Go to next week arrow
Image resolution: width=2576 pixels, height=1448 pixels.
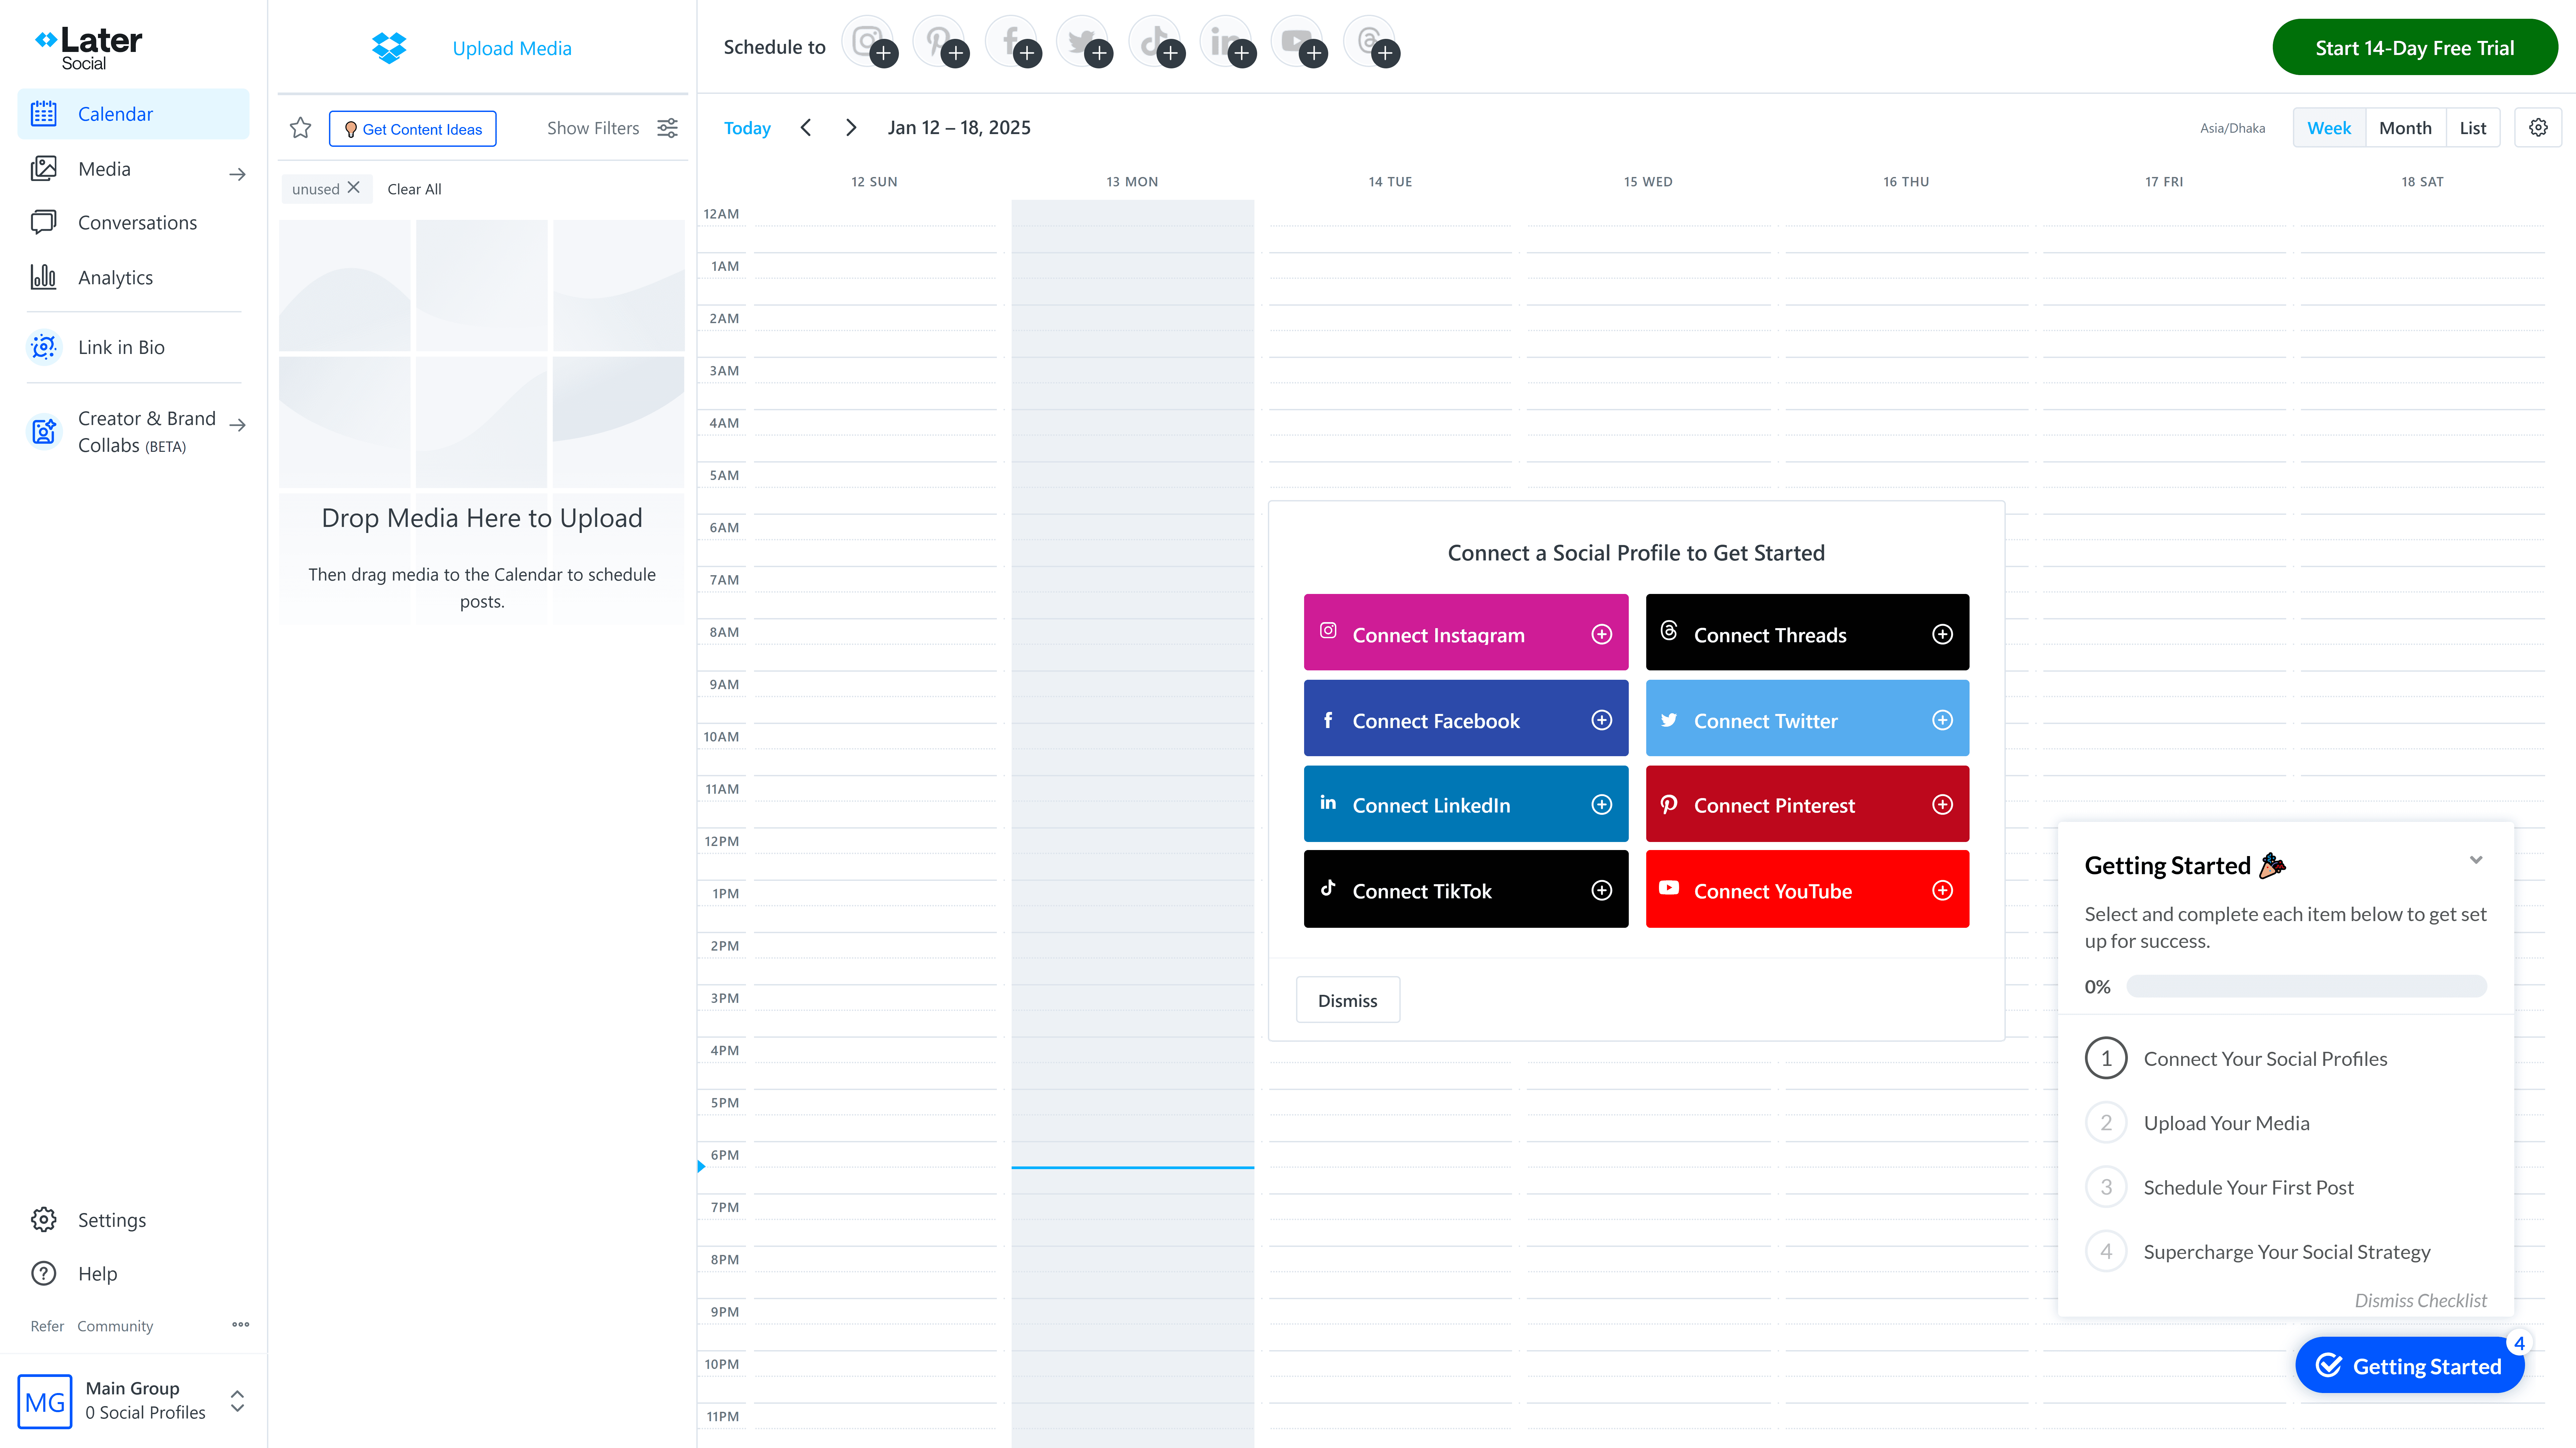click(x=851, y=128)
